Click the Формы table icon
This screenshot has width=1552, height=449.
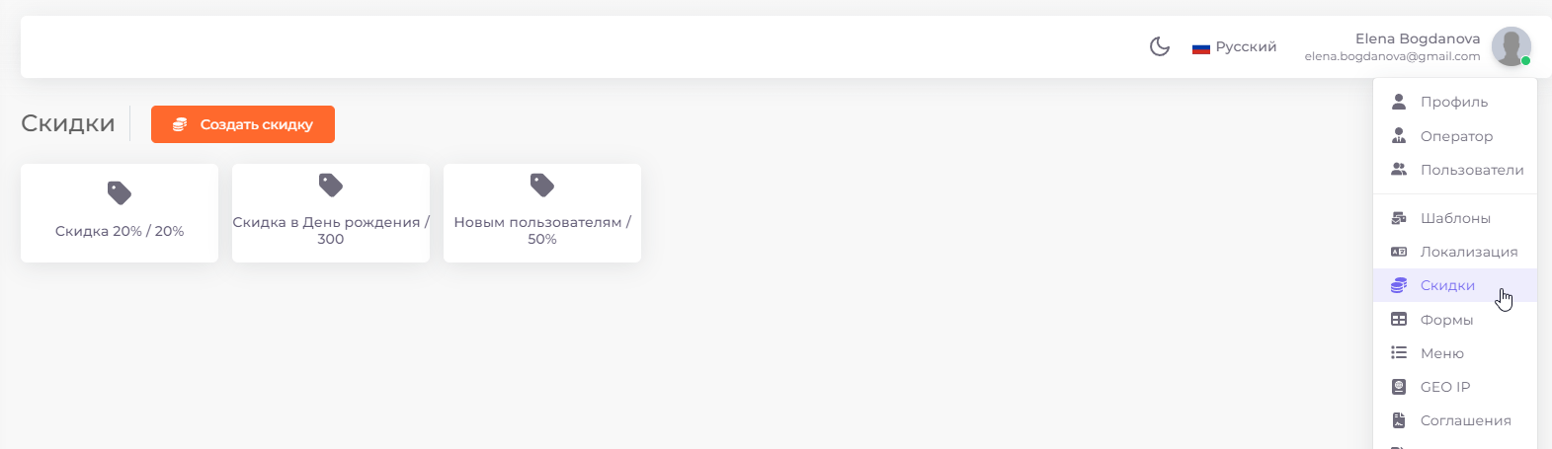tap(1399, 320)
